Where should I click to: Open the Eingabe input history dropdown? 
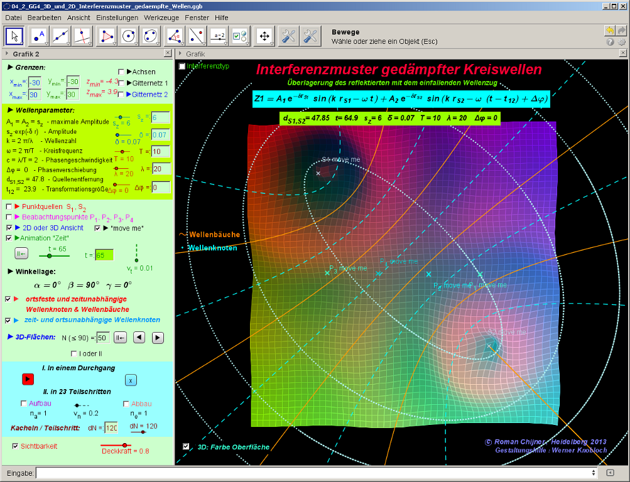[x=594, y=473]
